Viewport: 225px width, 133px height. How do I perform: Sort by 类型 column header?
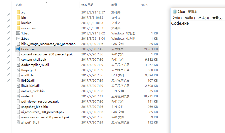[114, 5]
